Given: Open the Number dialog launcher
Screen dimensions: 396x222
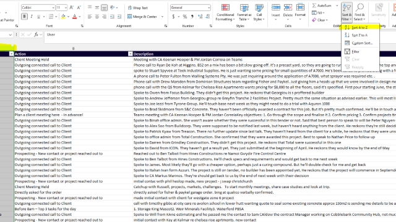Looking at the screenshot, I should [210, 26].
